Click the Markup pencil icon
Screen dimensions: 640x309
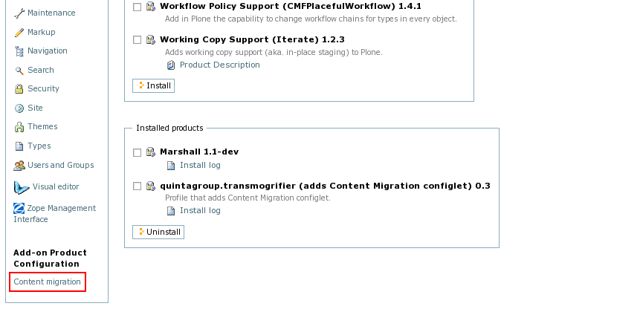pos(19,33)
